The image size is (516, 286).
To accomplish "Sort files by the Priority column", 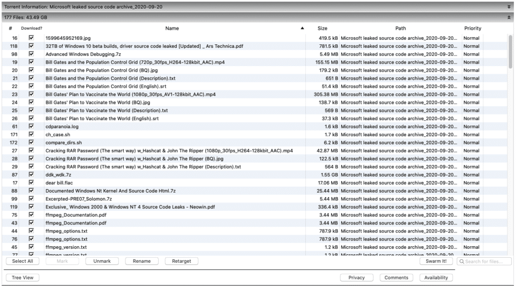I will tap(473, 28).
